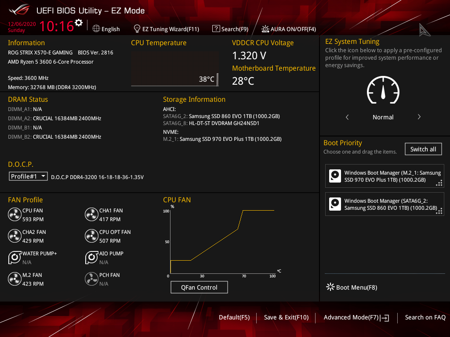450x337 pixels.
Task: Open Search(F9)
Action: [x=235, y=29]
